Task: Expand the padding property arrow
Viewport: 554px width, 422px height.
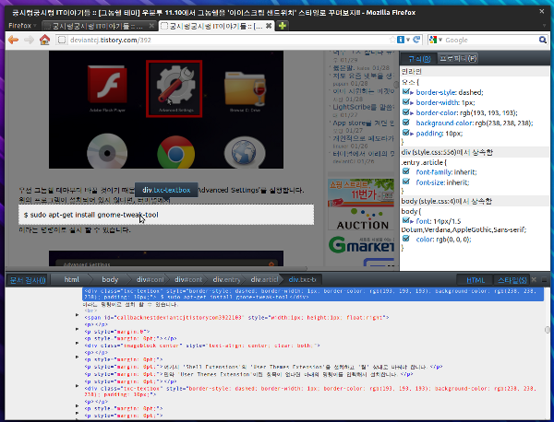Action: [x=412, y=134]
